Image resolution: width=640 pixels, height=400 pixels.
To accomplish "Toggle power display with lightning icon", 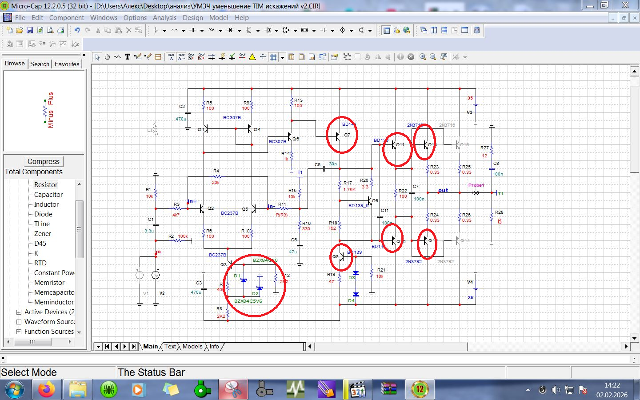I will 222,57.
